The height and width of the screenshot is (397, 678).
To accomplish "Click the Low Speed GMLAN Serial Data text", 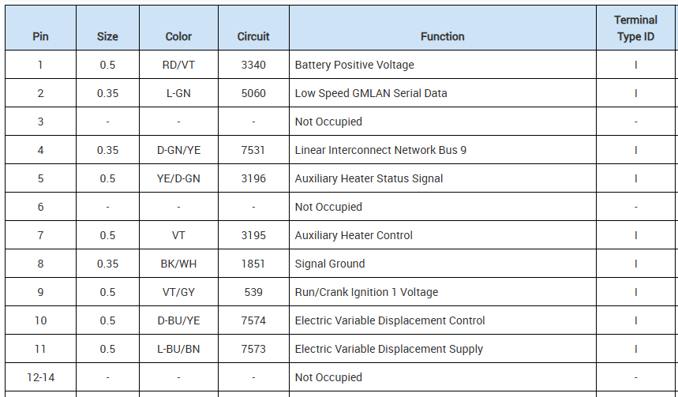I will (371, 93).
